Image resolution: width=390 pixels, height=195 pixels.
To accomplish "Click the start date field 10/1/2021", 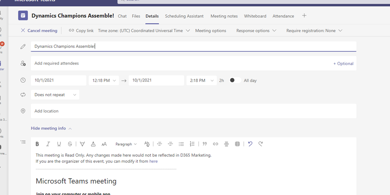I will tap(58, 80).
